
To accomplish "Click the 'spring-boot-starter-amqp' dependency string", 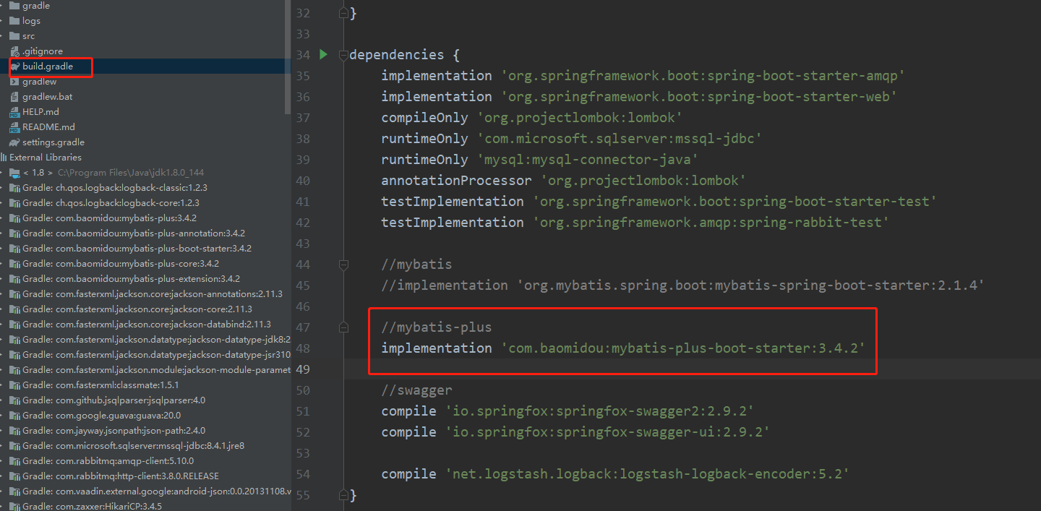I will point(703,76).
